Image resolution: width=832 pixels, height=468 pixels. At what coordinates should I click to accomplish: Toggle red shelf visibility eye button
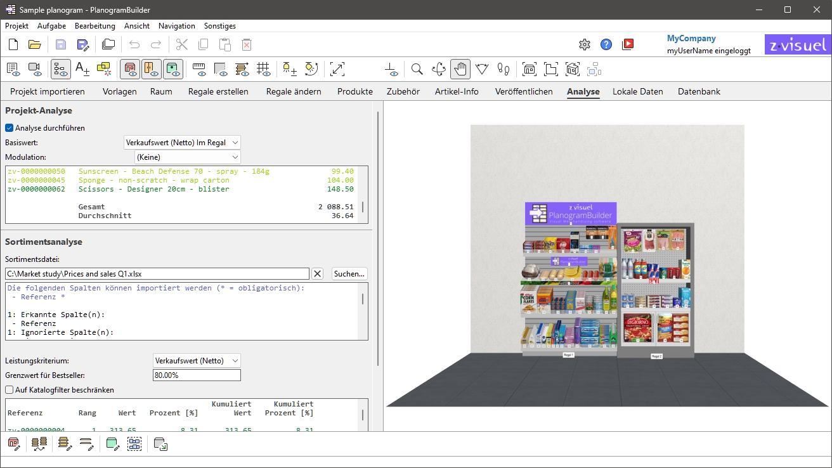130,68
